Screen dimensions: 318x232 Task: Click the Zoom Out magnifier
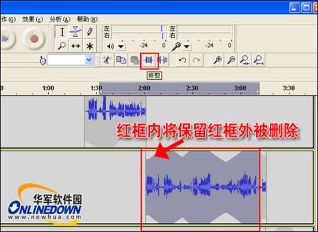[x=231, y=60]
